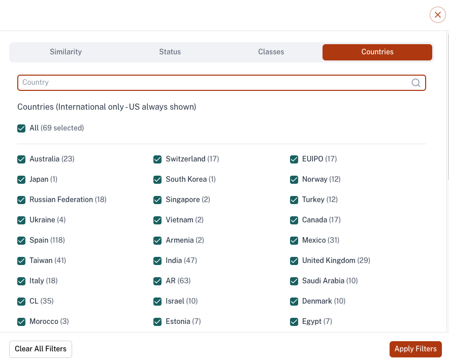Screen dimensions: 449x363
Task: Deselect Ukraine (4)
Action: click(21, 220)
